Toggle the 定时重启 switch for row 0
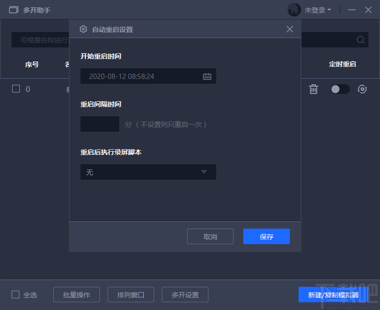The height and width of the screenshot is (310, 380). 340,89
